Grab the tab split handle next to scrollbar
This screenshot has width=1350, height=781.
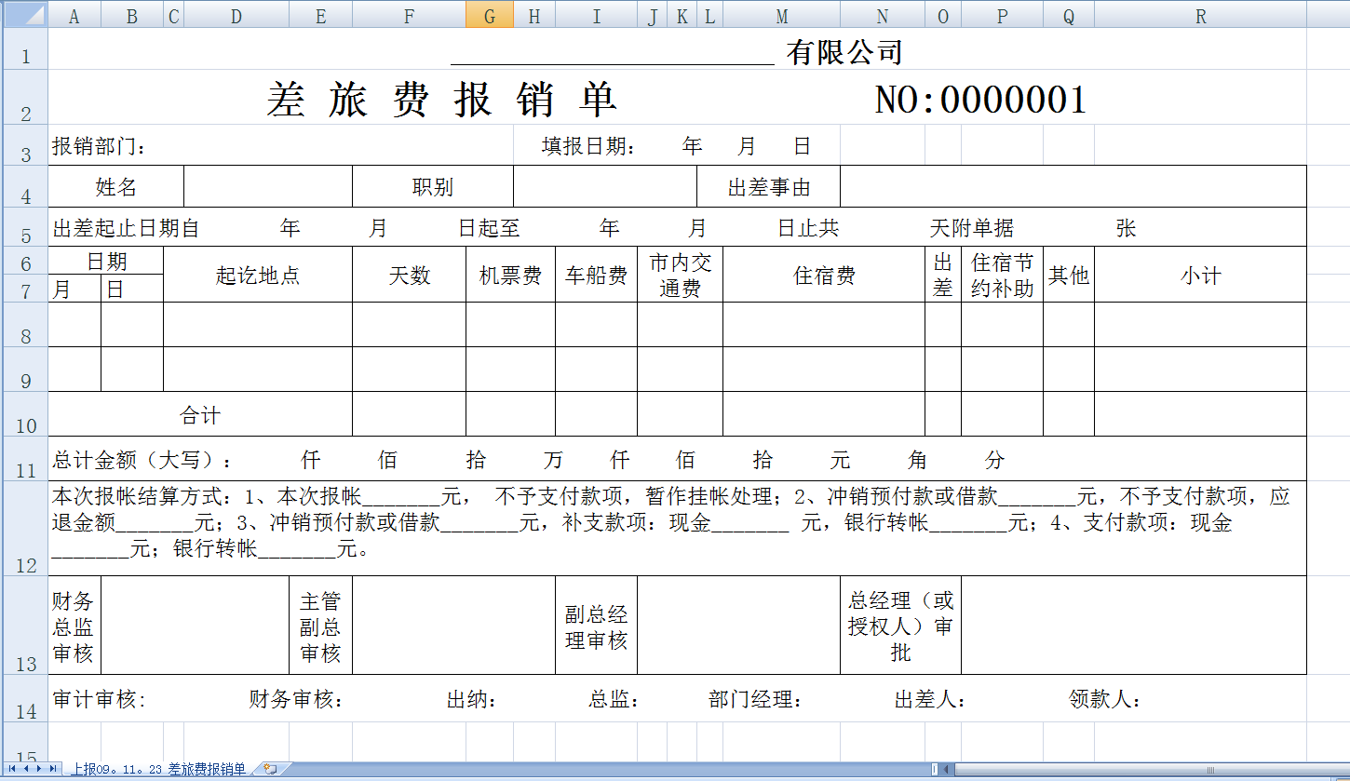tap(934, 768)
